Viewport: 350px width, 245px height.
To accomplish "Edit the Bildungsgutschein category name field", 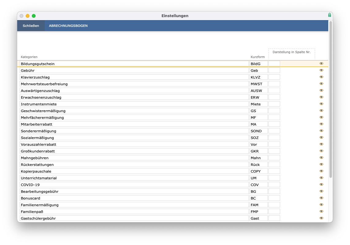I will (134, 64).
